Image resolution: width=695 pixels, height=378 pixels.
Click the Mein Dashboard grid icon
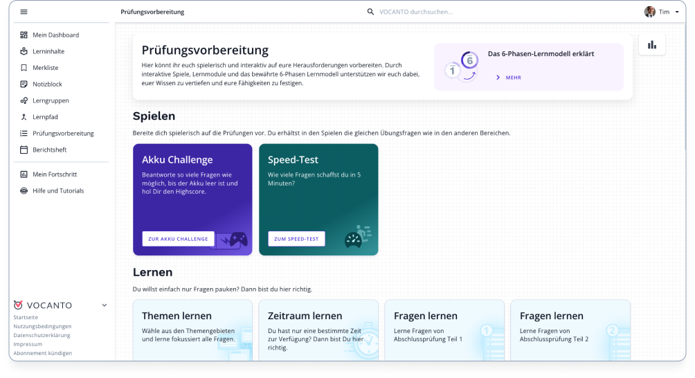click(24, 35)
